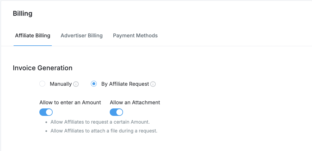Viewport: 312px width, 151px height.
Task: Select the Affiliate Billing tab
Action: [x=33, y=36]
